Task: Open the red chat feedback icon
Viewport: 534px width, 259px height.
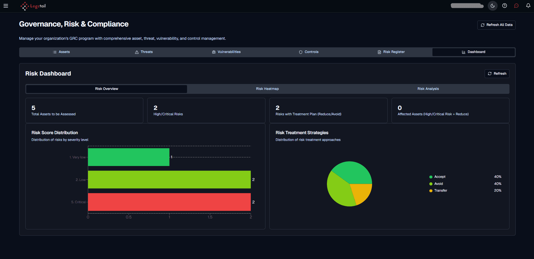Action: click(x=517, y=6)
